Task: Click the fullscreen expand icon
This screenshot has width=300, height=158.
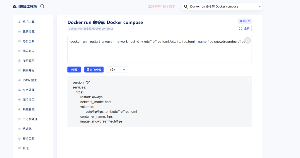Action: click(x=241, y=28)
